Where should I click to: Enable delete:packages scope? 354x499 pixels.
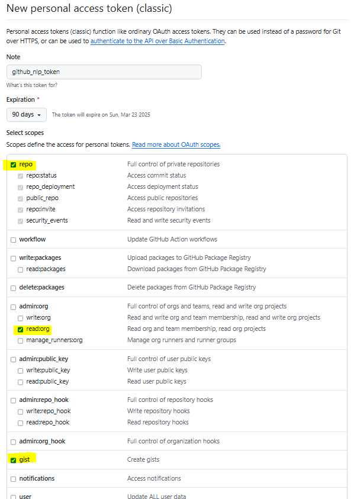point(14,288)
